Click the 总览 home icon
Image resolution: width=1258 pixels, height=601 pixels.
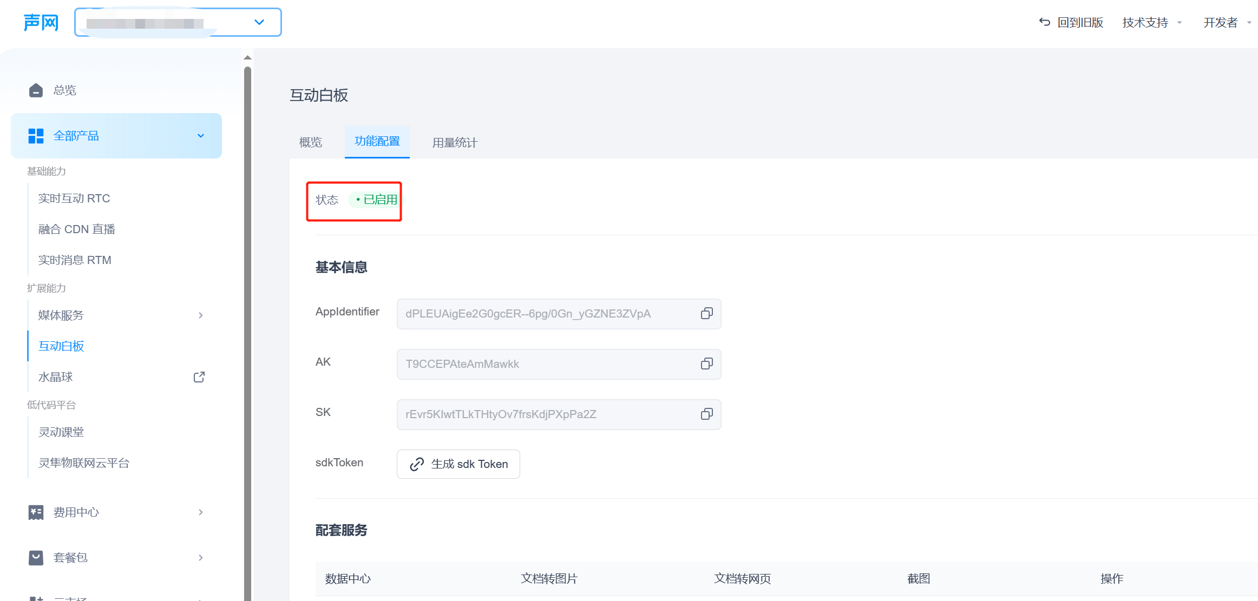pos(36,90)
